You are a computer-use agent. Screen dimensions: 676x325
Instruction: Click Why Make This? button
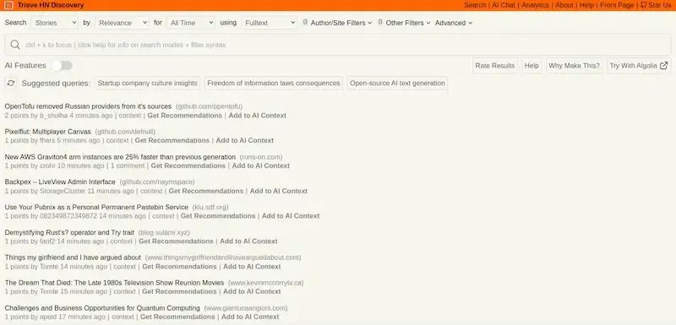pos(574,66)
